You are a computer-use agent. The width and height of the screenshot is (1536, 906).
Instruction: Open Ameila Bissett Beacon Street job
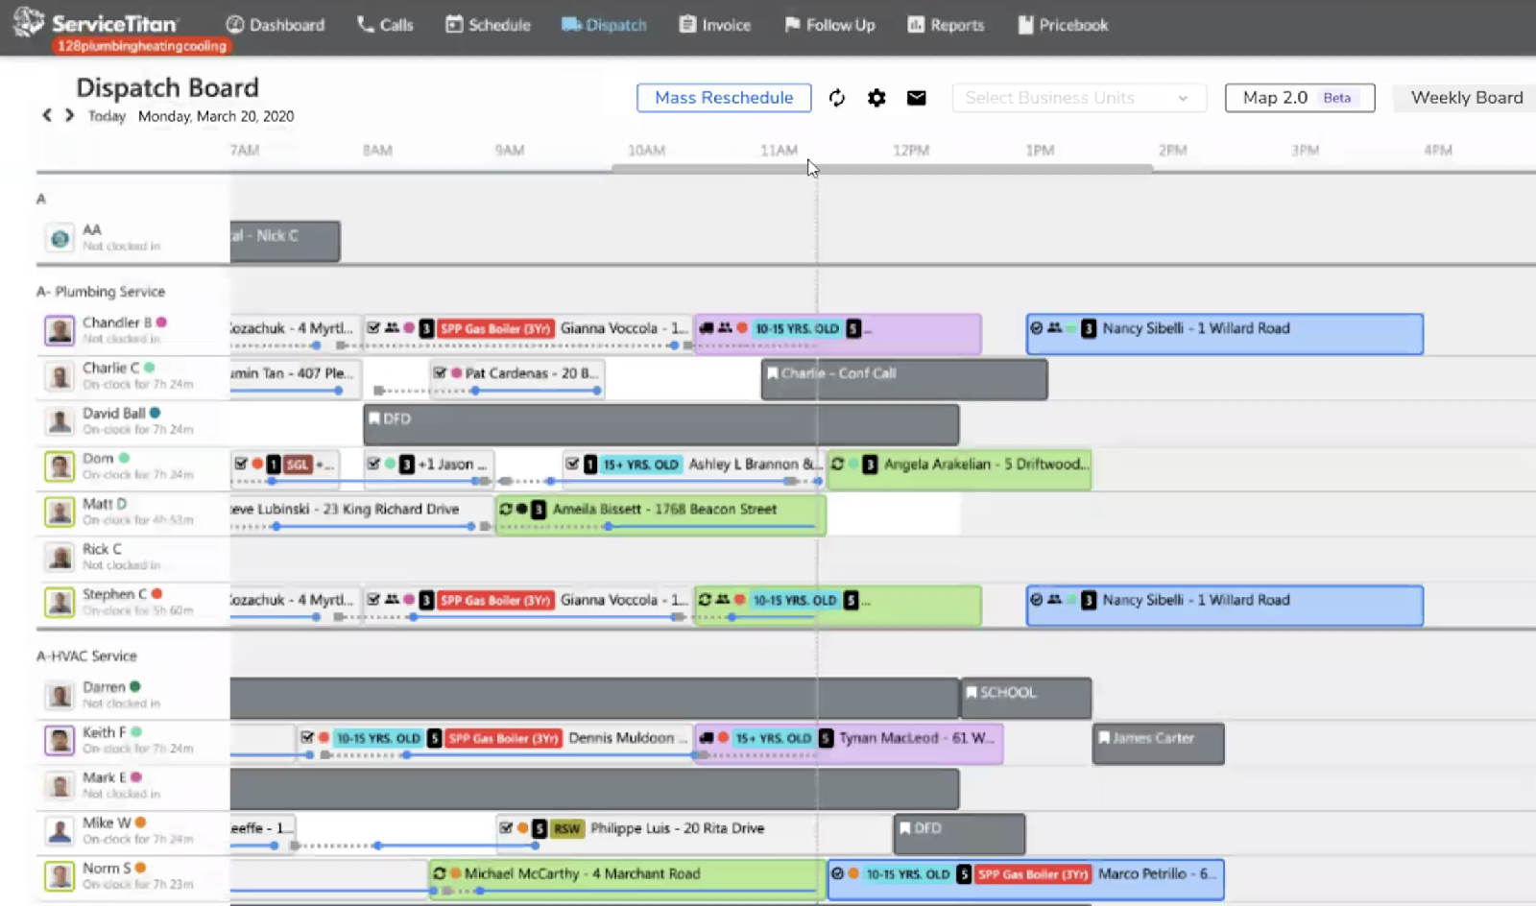660,514
